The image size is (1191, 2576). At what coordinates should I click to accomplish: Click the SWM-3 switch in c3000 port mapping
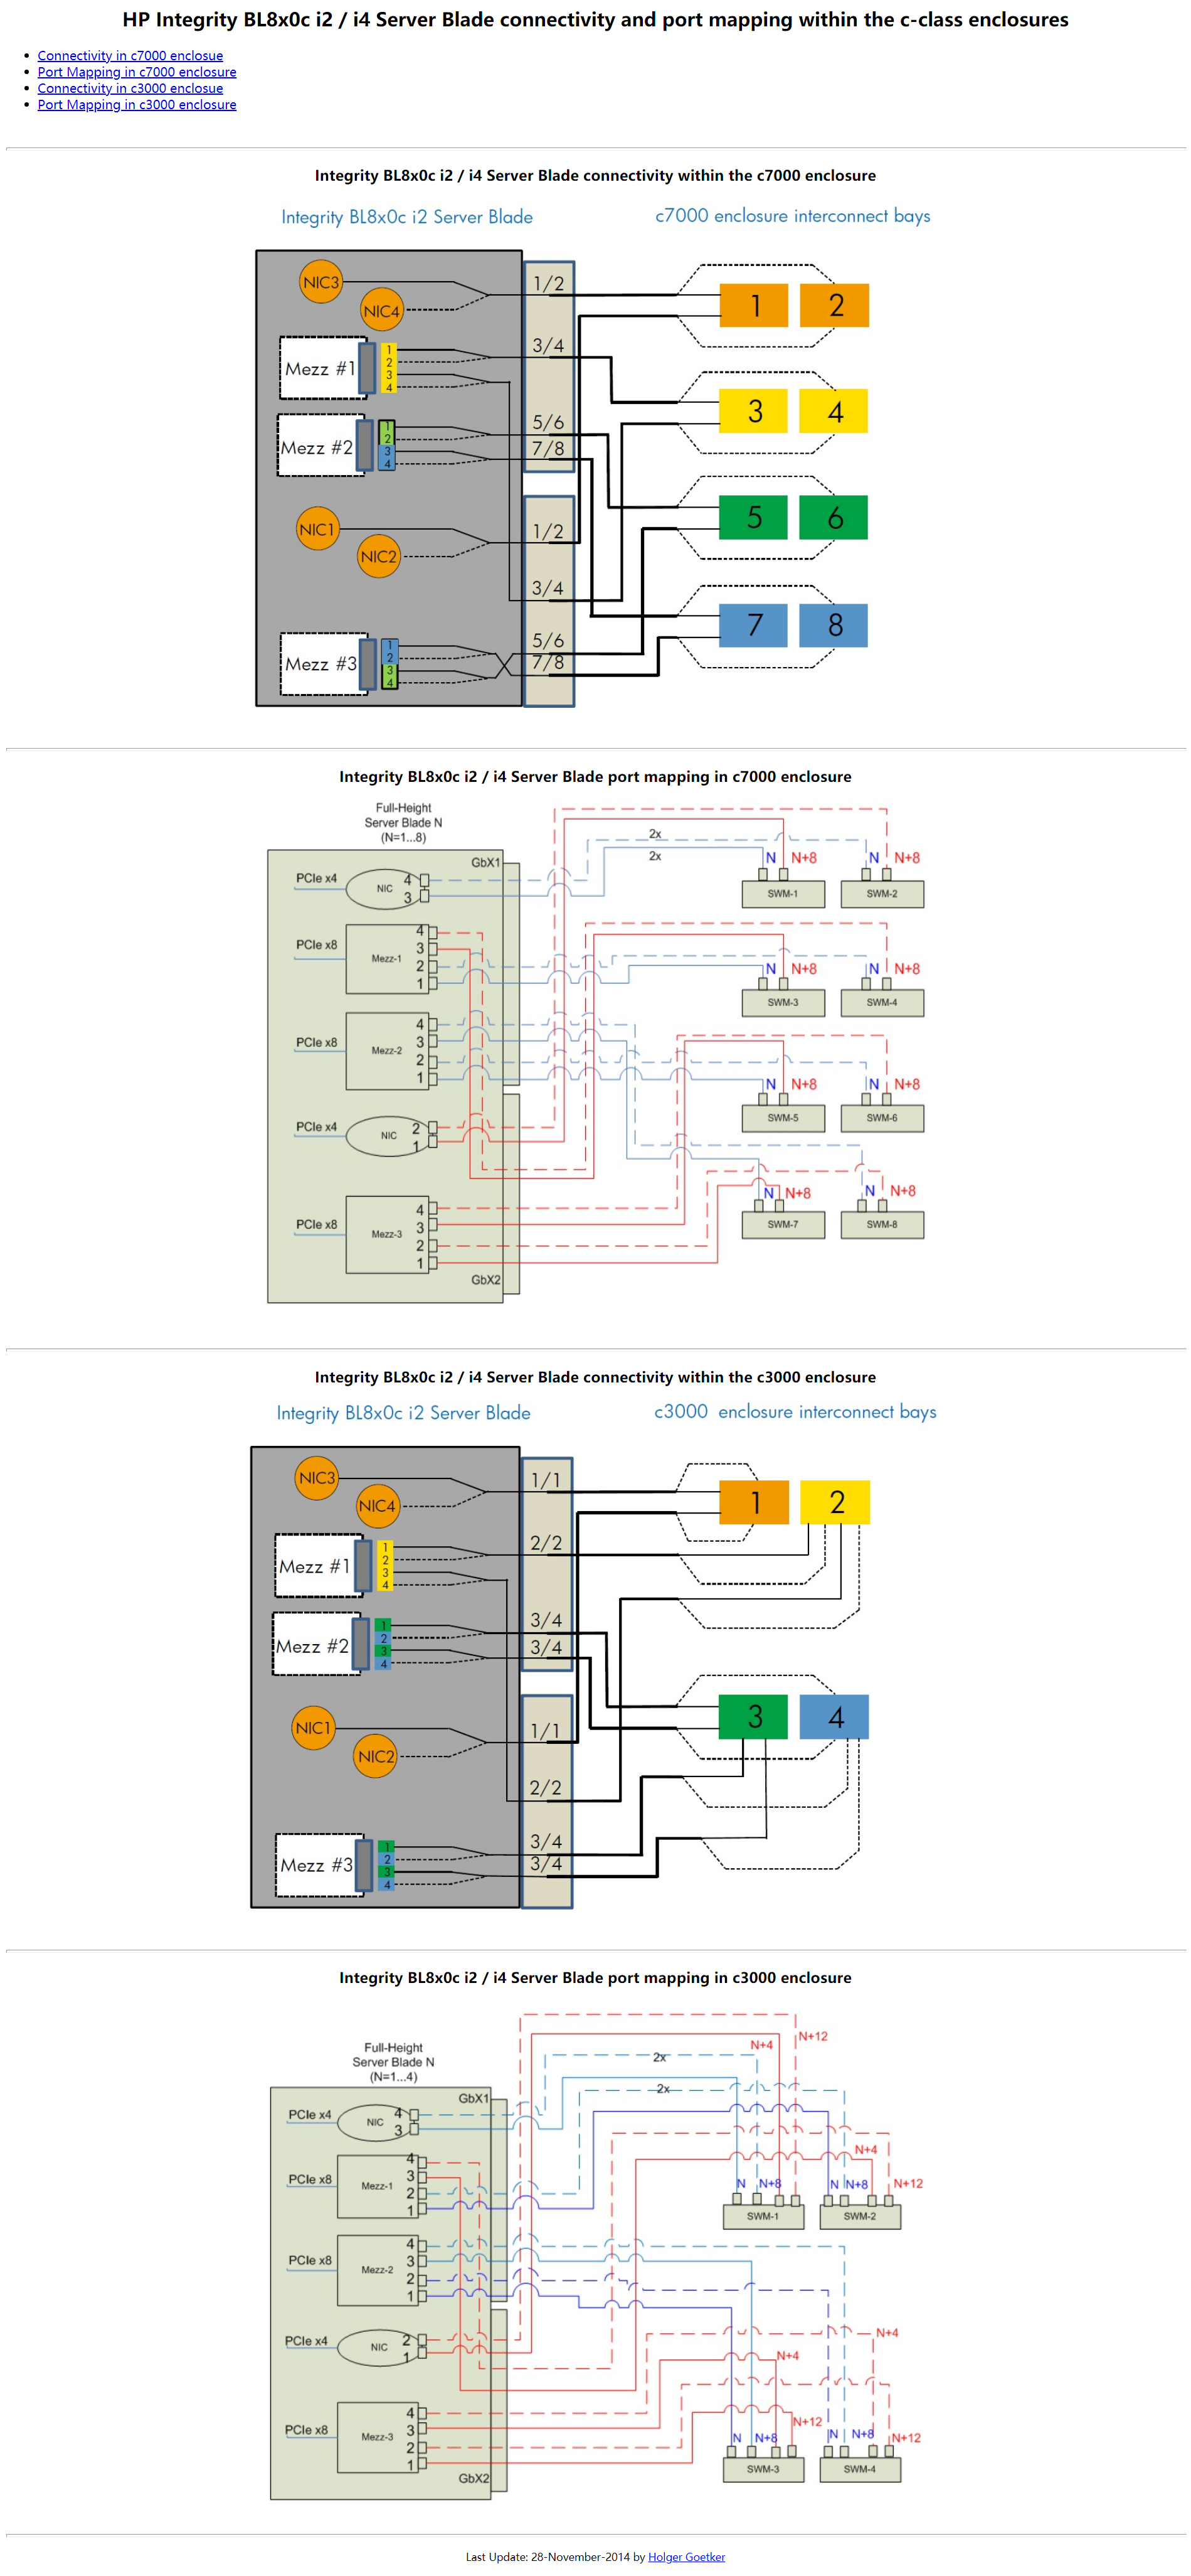763,2470
